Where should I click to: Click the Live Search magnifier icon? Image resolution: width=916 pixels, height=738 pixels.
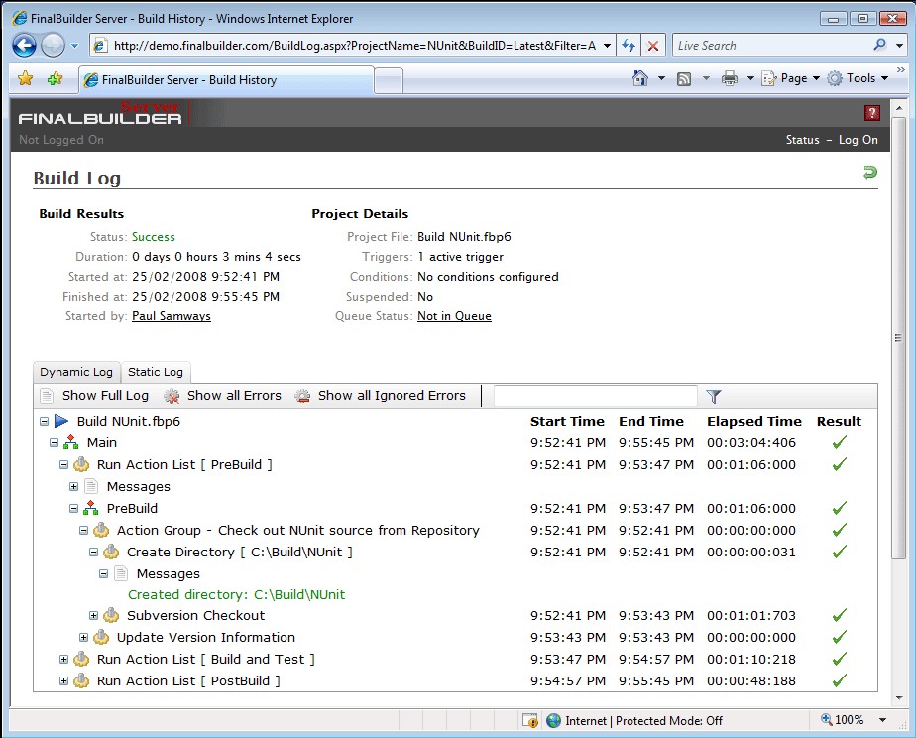coord(879,45)
